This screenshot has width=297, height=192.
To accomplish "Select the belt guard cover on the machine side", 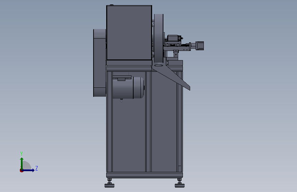I will click(99, 63).
